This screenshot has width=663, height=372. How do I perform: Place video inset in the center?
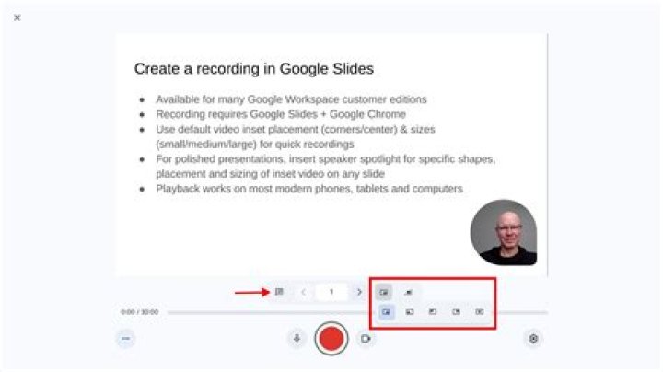click(479, 312)
